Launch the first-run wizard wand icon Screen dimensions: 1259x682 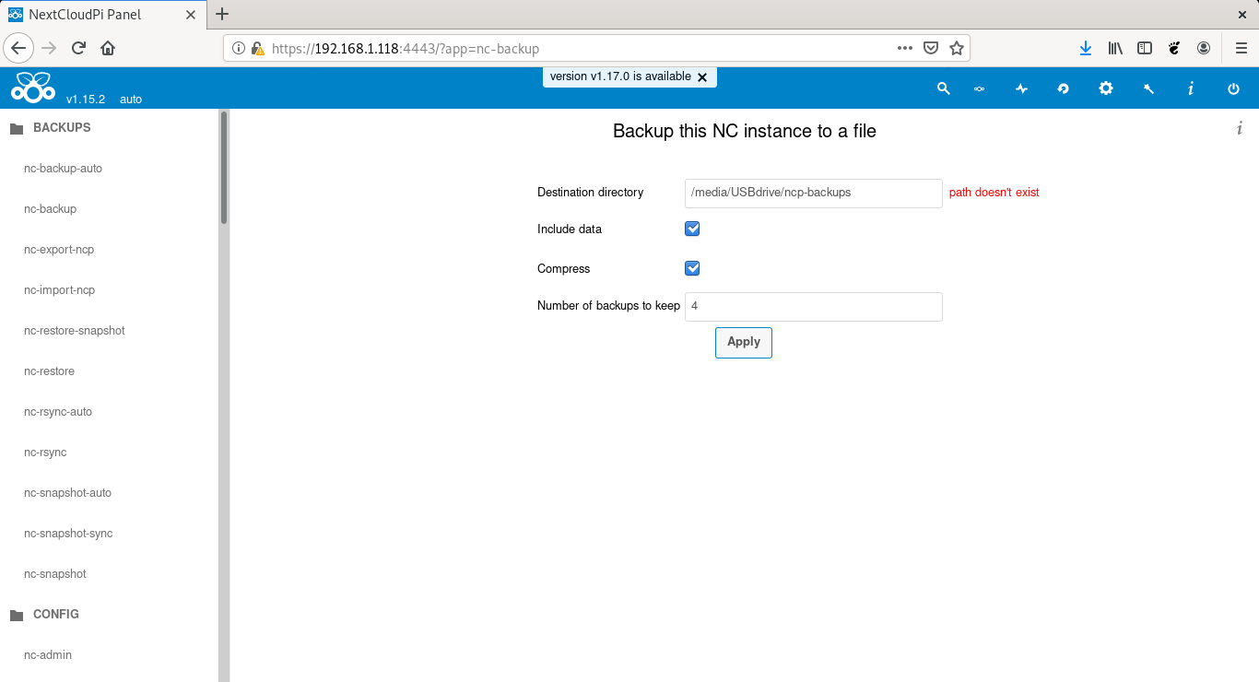(1148, 88)
